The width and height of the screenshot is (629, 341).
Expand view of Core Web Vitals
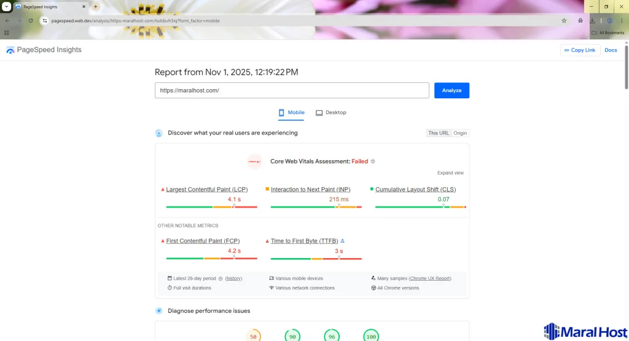[450, 173]
